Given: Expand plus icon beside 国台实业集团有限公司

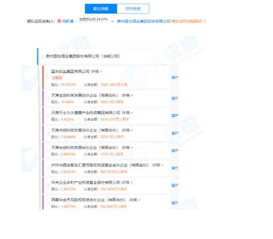Looking at the screenshot, I should point(48,78).
